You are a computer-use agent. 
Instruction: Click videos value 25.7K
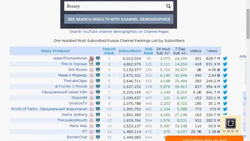pos(196,132)
